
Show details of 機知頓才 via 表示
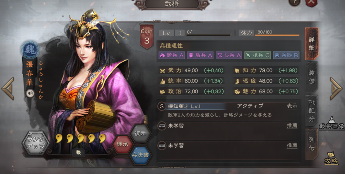click(x=292, y=106)
